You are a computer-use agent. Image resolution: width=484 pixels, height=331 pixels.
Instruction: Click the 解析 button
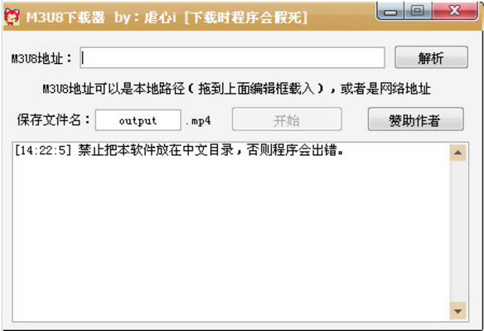[431, 58]
